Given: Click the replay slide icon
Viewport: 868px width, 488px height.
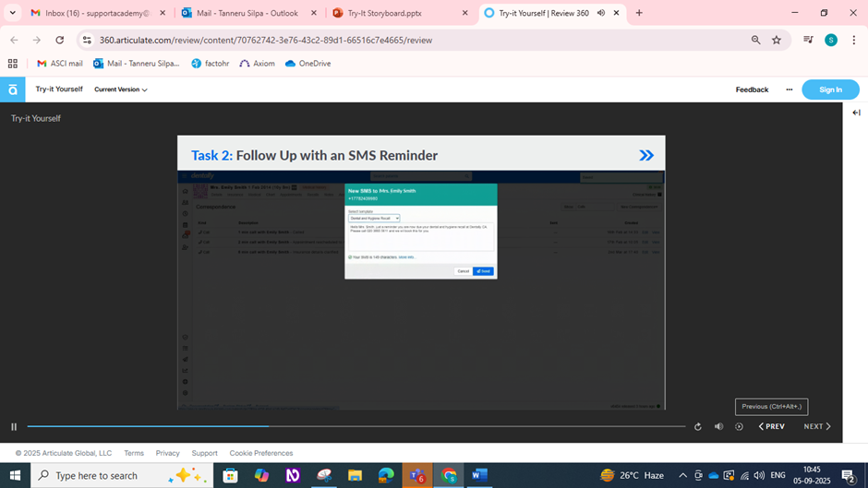Looking at the screenshot, I should (x=698, y=427).
